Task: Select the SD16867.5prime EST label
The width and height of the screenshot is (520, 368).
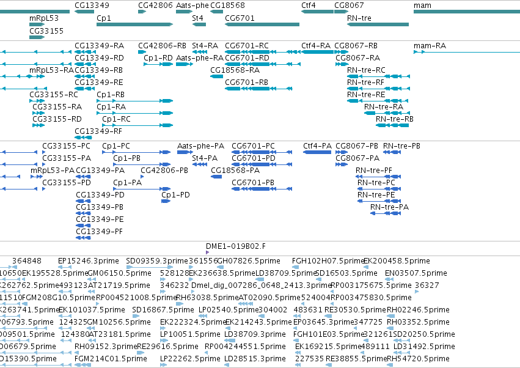Action: (x=163, y=310)
